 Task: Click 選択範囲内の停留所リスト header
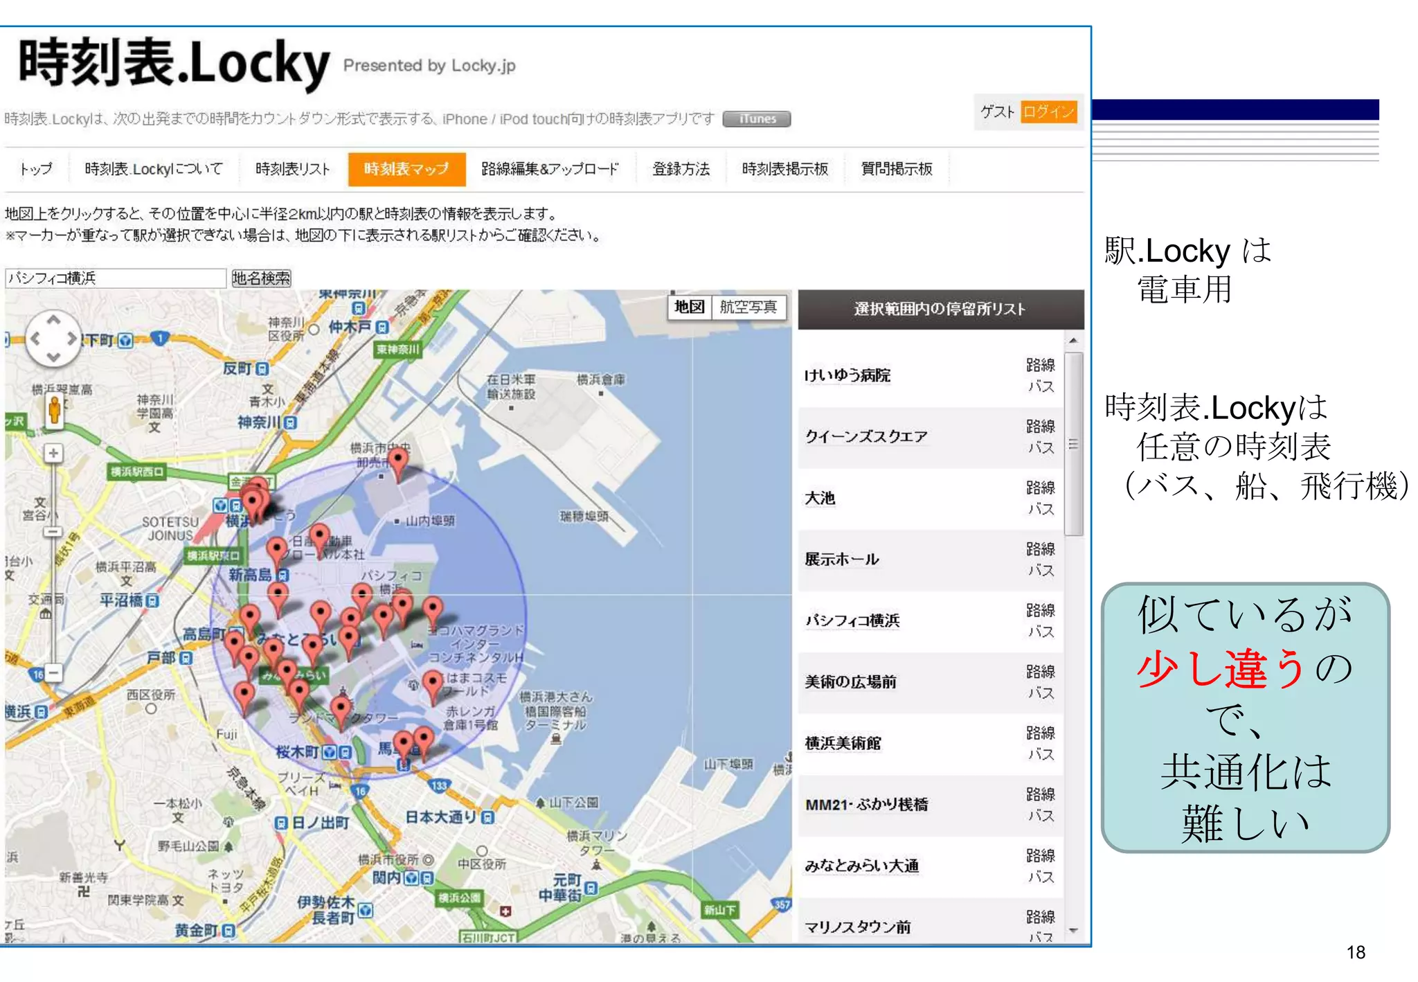tap(941, 310)
